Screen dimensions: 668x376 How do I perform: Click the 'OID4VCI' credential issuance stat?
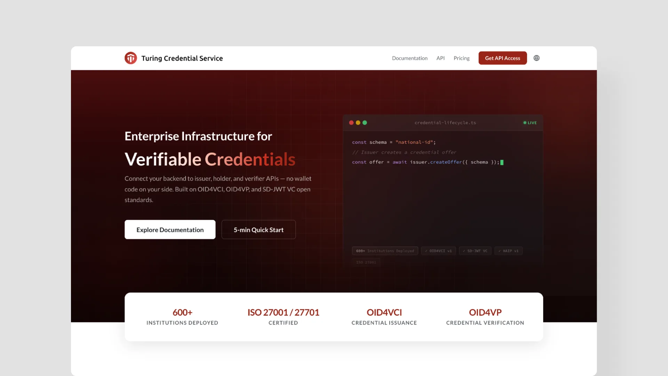point(384,313)
